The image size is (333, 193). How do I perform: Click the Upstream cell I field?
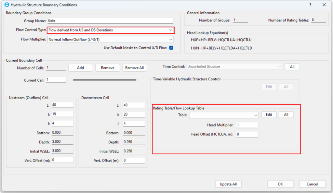coord(62,114)
